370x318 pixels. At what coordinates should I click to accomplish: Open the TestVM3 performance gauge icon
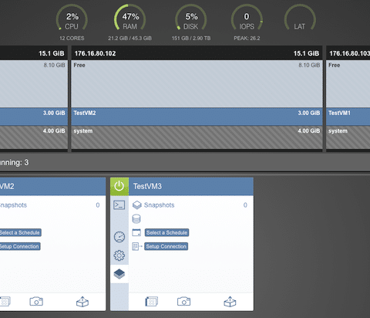click(x=119, y=237)
